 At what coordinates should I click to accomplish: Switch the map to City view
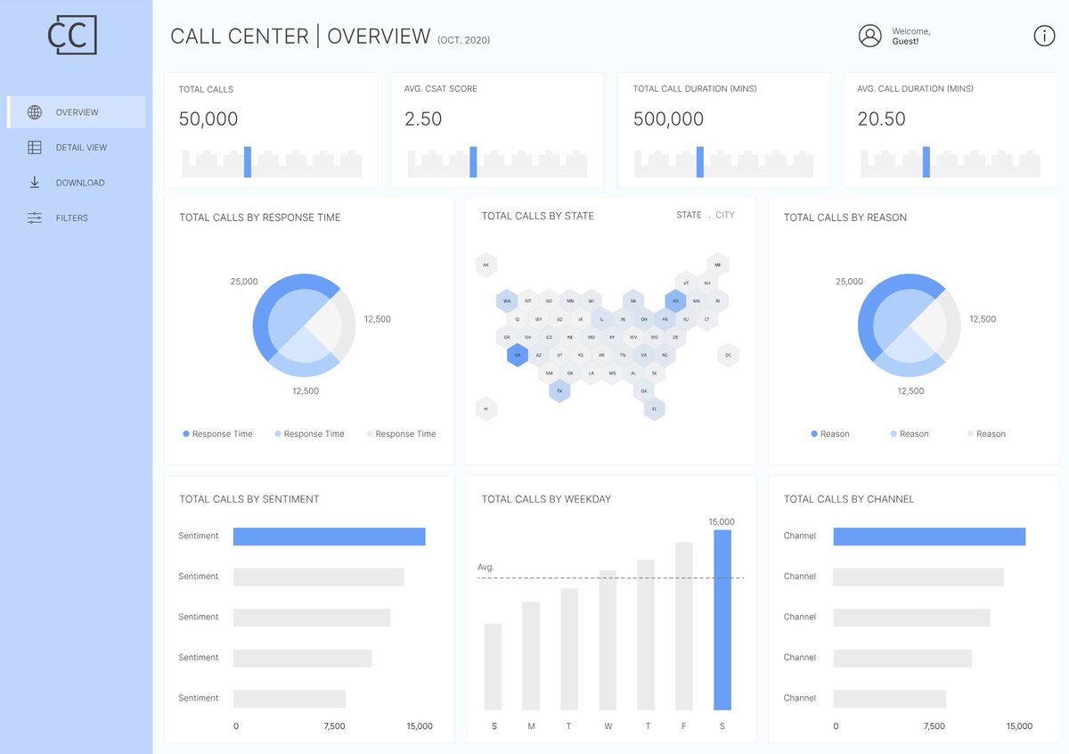725,215
